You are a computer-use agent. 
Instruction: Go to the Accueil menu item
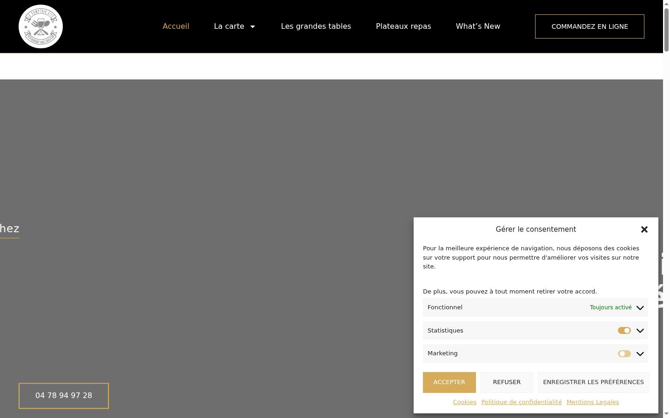click(x=176, y=26)
